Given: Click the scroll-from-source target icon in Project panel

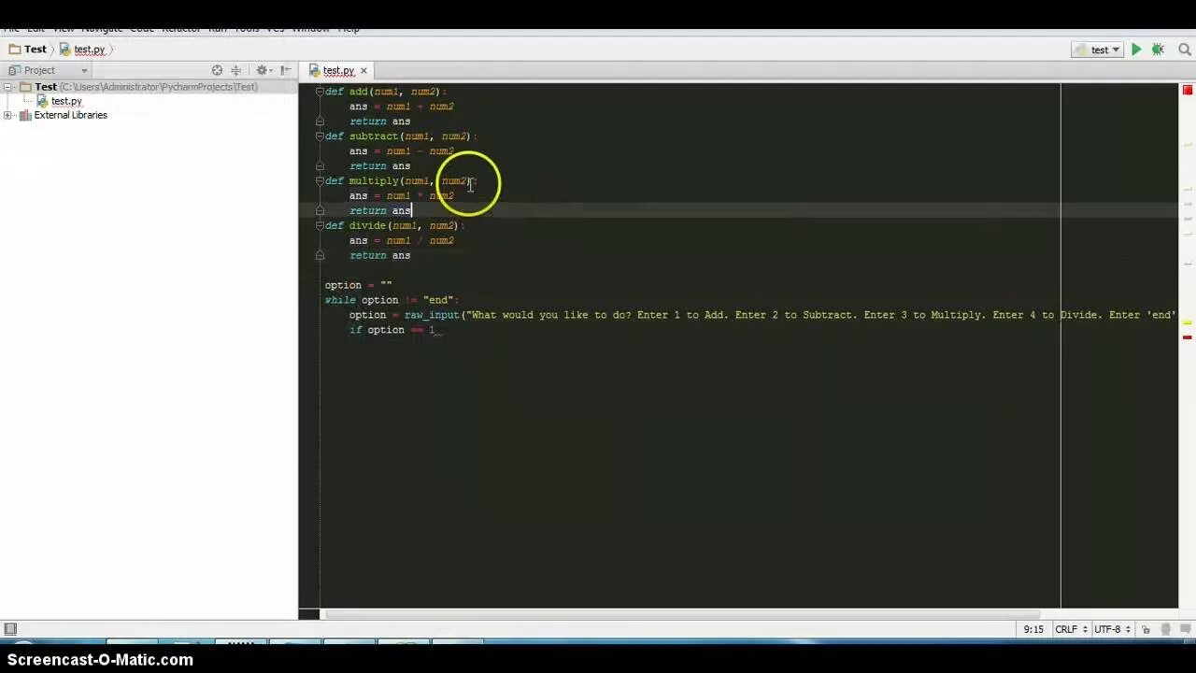Looking at the screenshot, I should pos(217,70).
